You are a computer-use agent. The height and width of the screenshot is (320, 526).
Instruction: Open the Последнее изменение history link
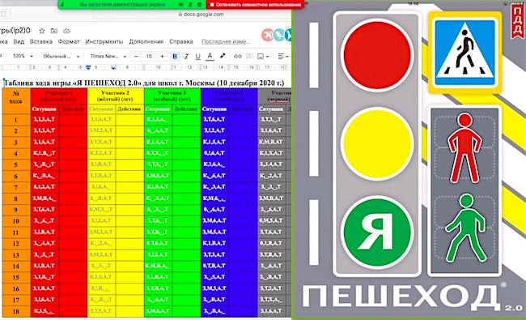click(x=226, y=41)
